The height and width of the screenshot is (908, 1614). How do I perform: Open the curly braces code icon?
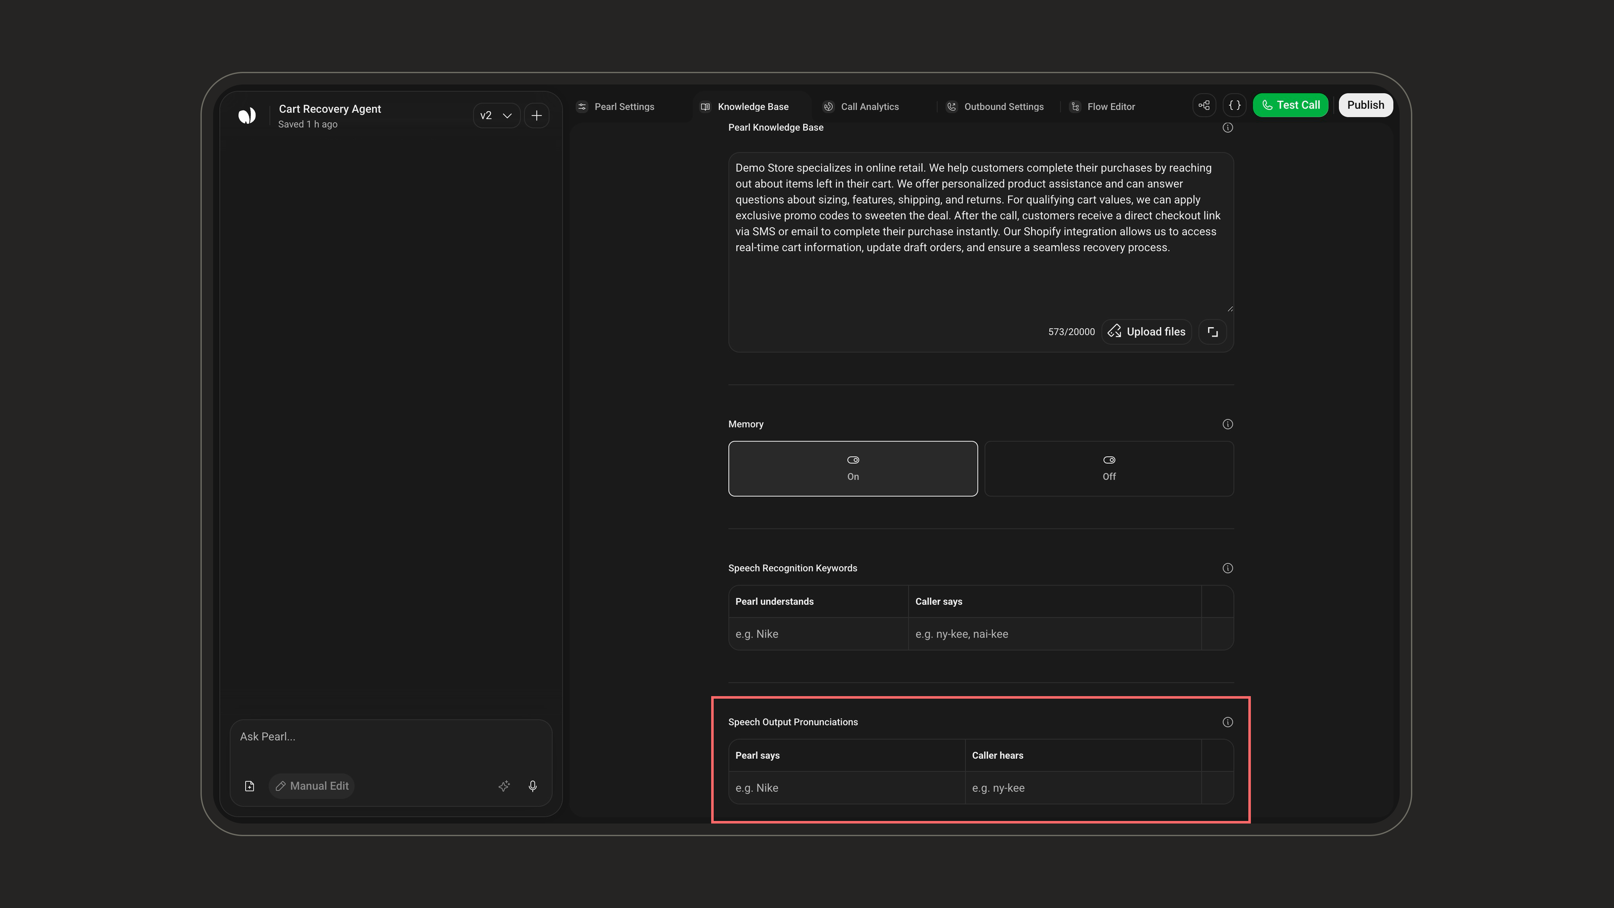coord(1234,105)
